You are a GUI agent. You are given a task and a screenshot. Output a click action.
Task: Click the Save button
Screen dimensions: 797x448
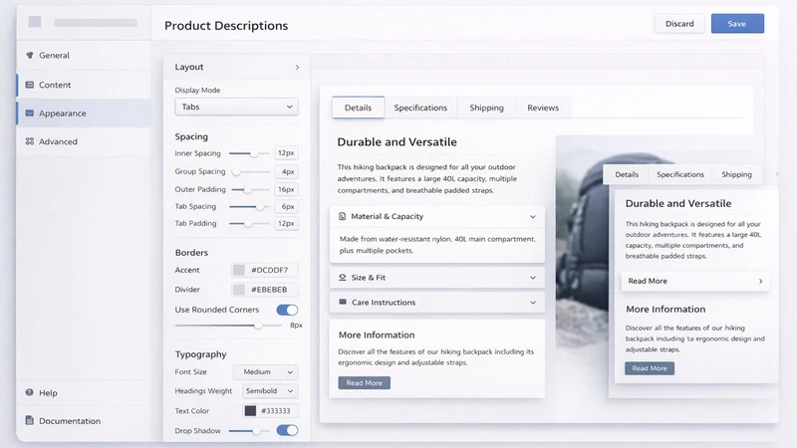coord(737,23)
